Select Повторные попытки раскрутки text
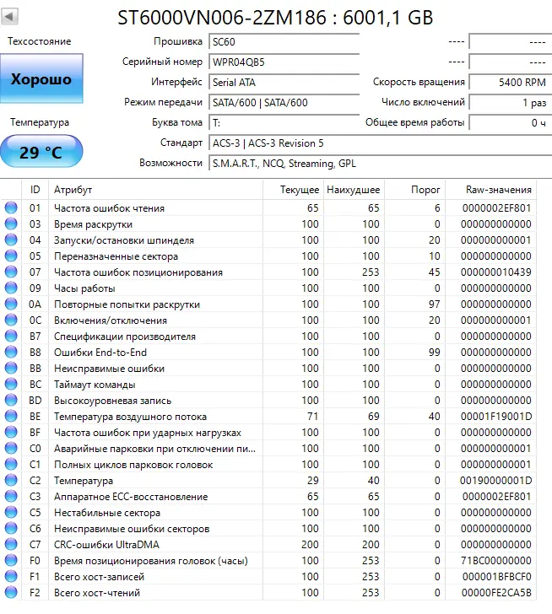The width and height of the screenshot is (552, 614). 127,304
